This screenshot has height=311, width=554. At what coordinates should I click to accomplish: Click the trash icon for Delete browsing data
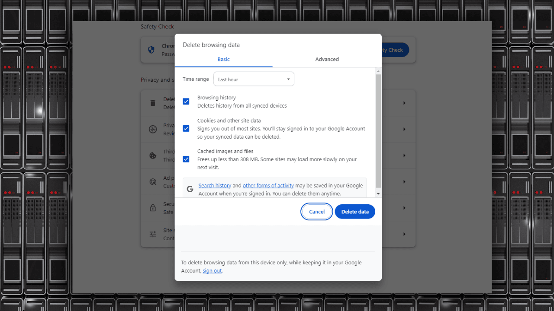(x=153, y=103)
